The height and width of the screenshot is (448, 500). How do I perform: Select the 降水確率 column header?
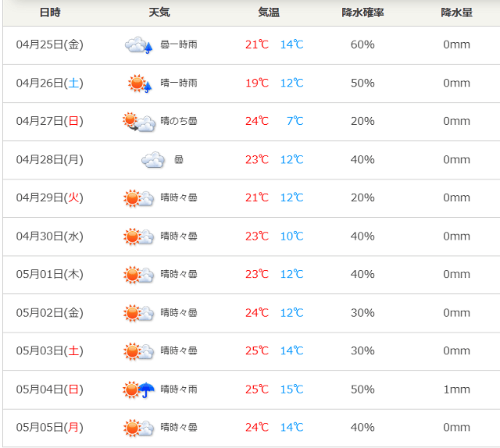[362, 12]
